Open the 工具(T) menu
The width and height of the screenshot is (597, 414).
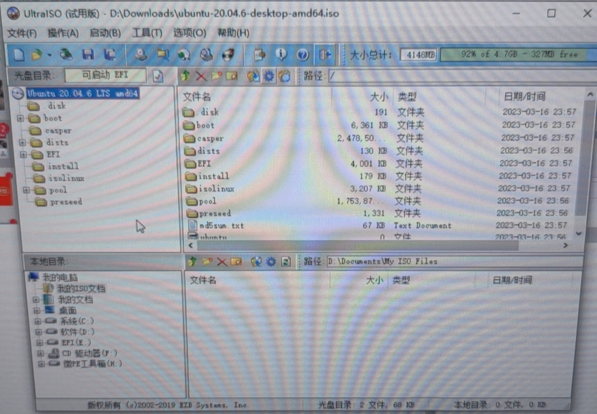(147, 33)
